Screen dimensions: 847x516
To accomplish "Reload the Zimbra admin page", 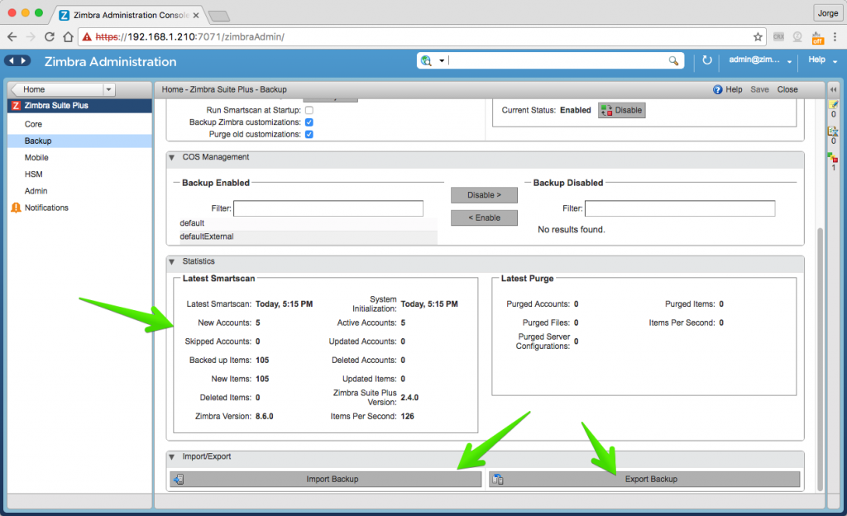I will 49,36.
